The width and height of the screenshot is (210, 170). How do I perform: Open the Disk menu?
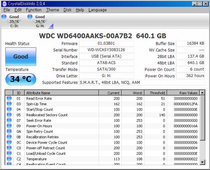tap(68, 10)
